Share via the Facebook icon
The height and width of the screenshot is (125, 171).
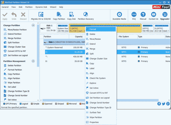(x=159, y=104)
